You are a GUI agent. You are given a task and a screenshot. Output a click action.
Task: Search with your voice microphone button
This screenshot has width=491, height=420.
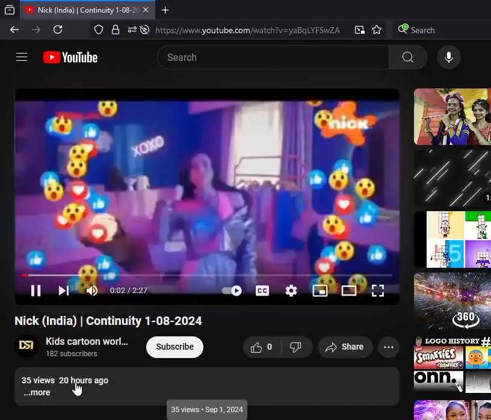(449, 57)
